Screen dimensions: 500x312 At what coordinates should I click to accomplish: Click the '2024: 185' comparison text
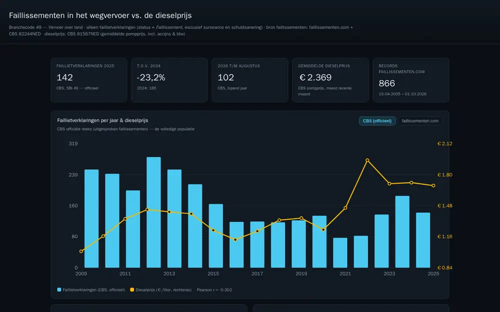pos(146,88)
